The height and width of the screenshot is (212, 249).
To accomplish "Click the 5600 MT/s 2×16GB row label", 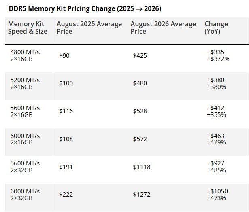I will 25,111.
